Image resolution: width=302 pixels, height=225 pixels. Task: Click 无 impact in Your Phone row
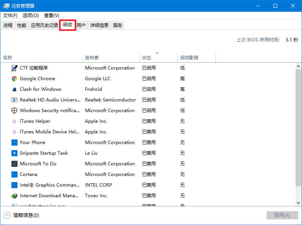coord(182,143)
